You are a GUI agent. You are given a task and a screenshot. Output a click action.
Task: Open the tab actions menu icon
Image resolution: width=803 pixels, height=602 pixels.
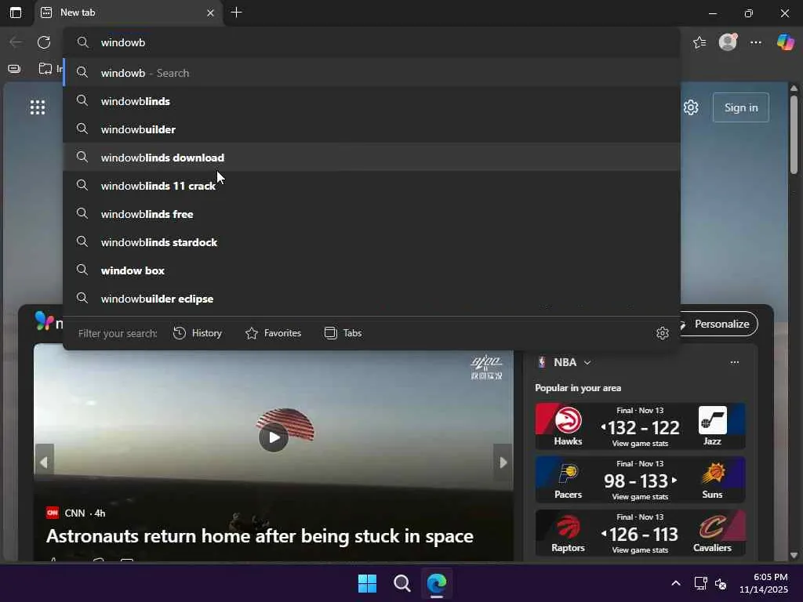pos(16,13)
